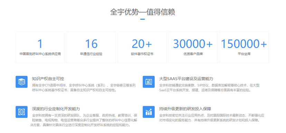Click the 30000+ stat number
This screenshot has width=286, height=133.
[x=193, y=44]
